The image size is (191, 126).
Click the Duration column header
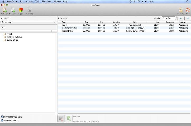coord(116,22)
